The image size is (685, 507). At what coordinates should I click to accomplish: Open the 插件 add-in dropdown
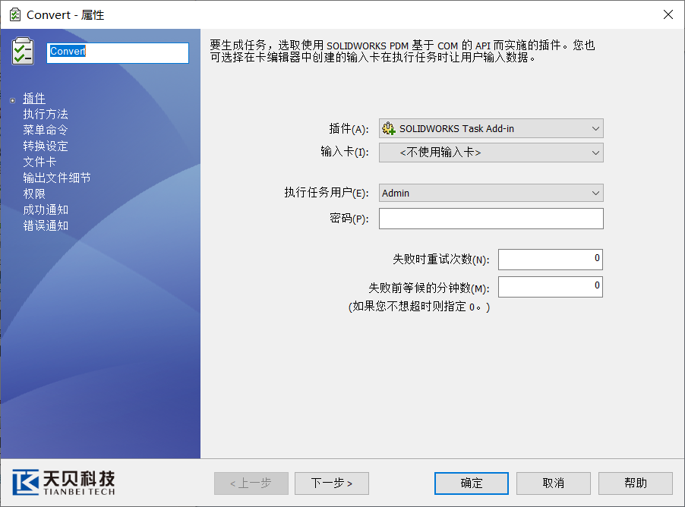(x=491, y=129)
